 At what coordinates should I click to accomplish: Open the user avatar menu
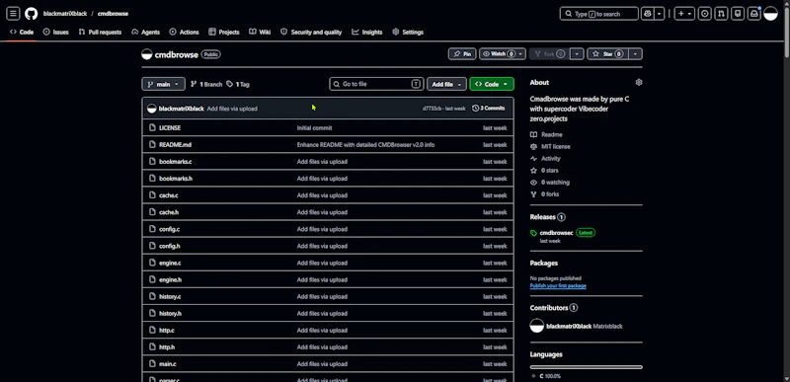point(771,14)
